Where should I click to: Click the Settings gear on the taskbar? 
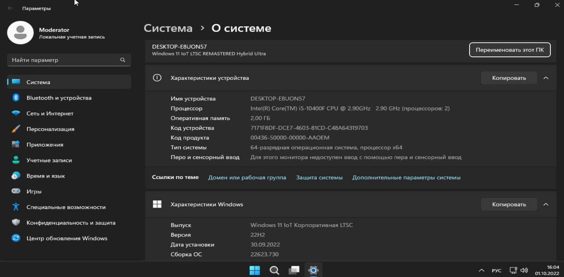tap(313, 270)
